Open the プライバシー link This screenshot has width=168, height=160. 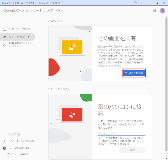point(12,154)
